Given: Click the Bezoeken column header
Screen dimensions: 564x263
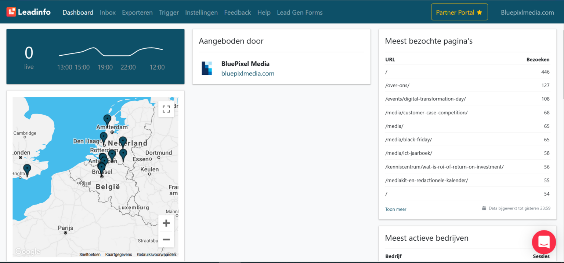Looking at the screenshot, I should (x=538, y=59).
